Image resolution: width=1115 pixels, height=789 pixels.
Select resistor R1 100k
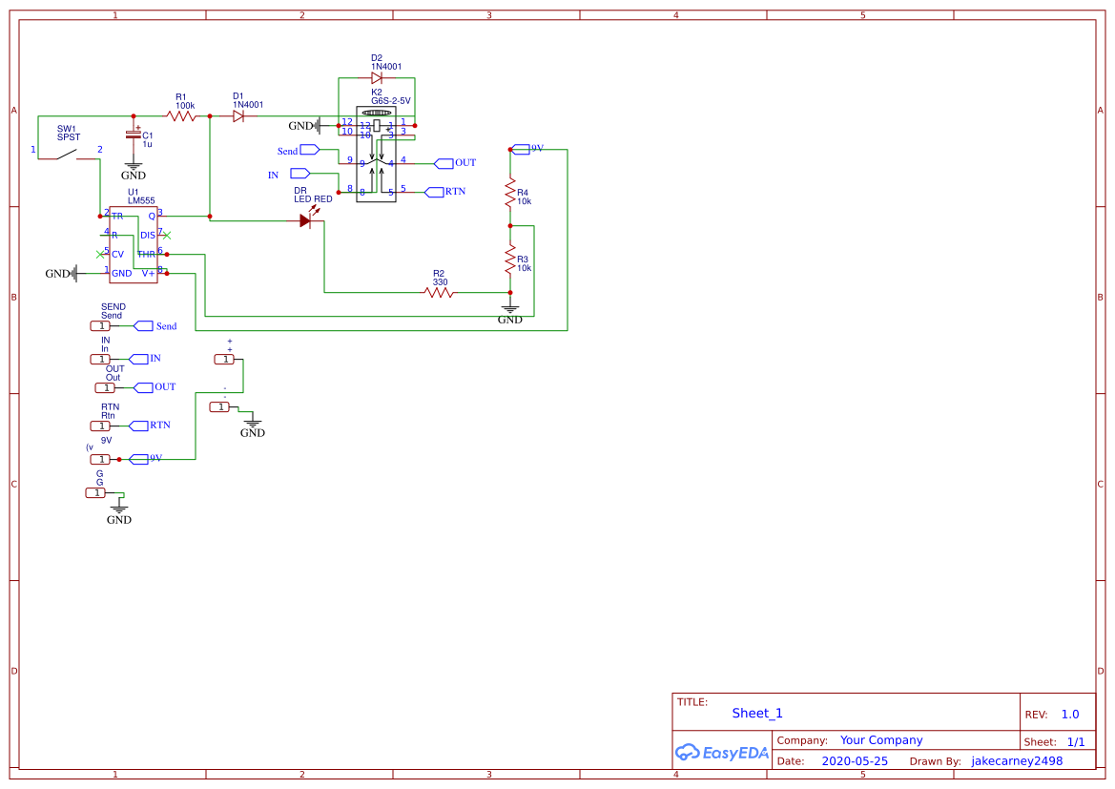(x=181, y=115)
